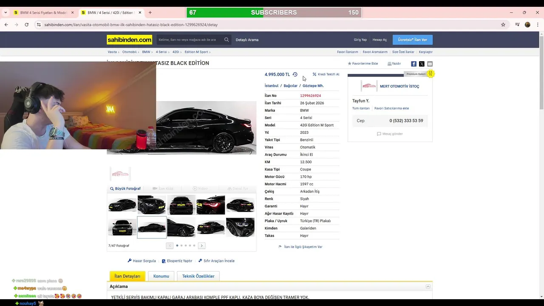544x306 pixels.
Task: Click Ücretsiz İlan Ver button
Action: coord(413,40)
